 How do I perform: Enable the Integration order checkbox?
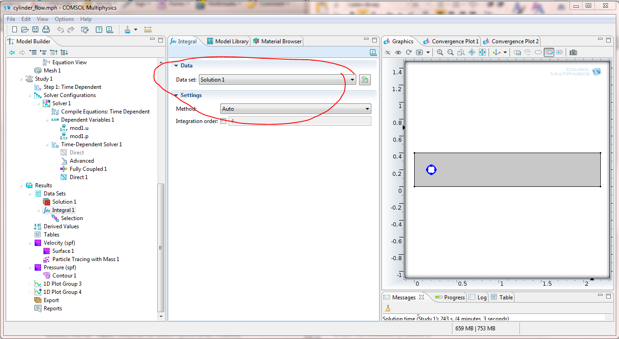click(x=223, y=121)
